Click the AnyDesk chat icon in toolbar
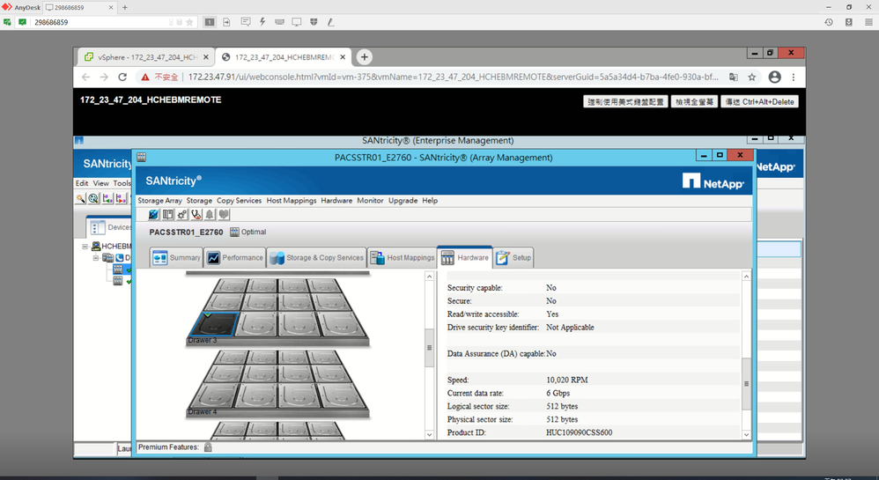This screenshot has width=879, height=480. click(245, 22)
